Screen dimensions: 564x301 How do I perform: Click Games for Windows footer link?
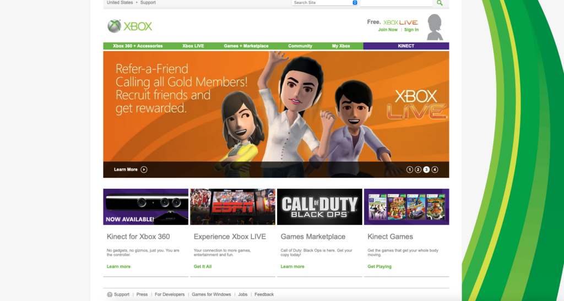[211, 294]
